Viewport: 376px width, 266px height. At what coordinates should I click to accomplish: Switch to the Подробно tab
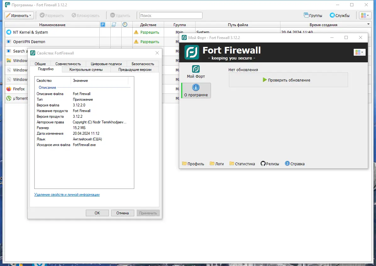click(46, 69)
